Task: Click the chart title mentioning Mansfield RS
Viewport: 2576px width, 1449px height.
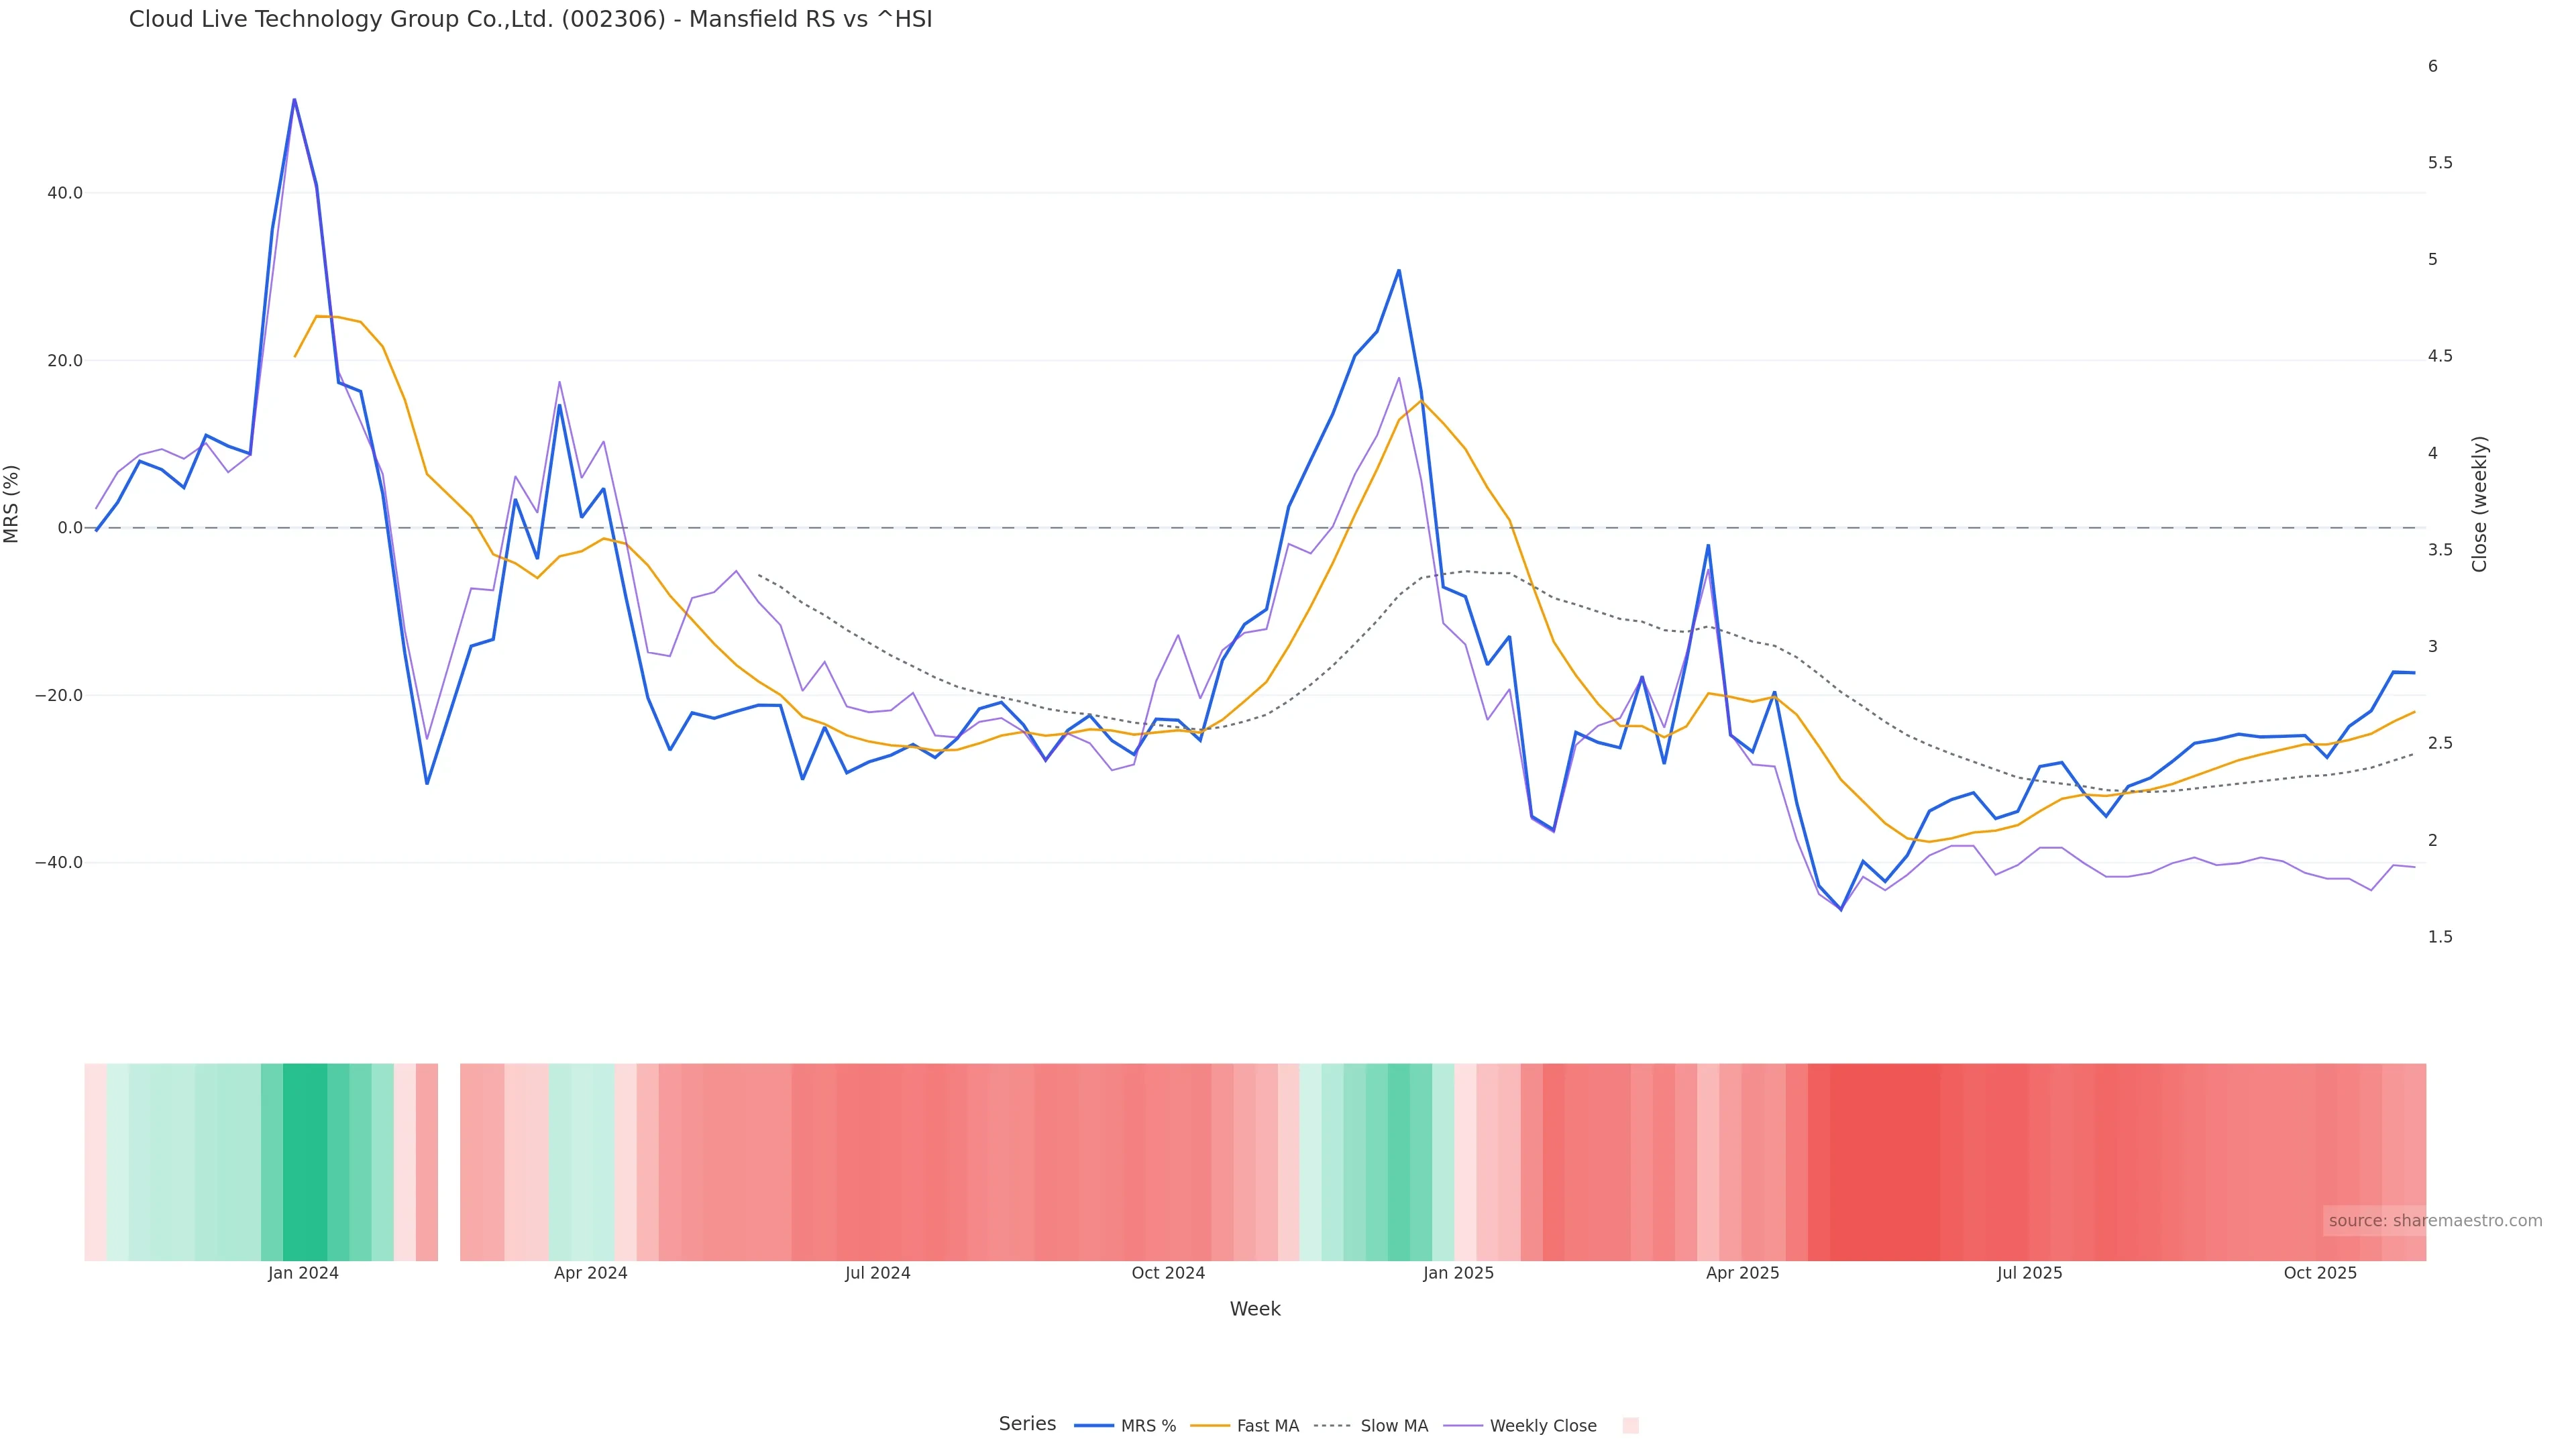Action: tap(530, 19)
